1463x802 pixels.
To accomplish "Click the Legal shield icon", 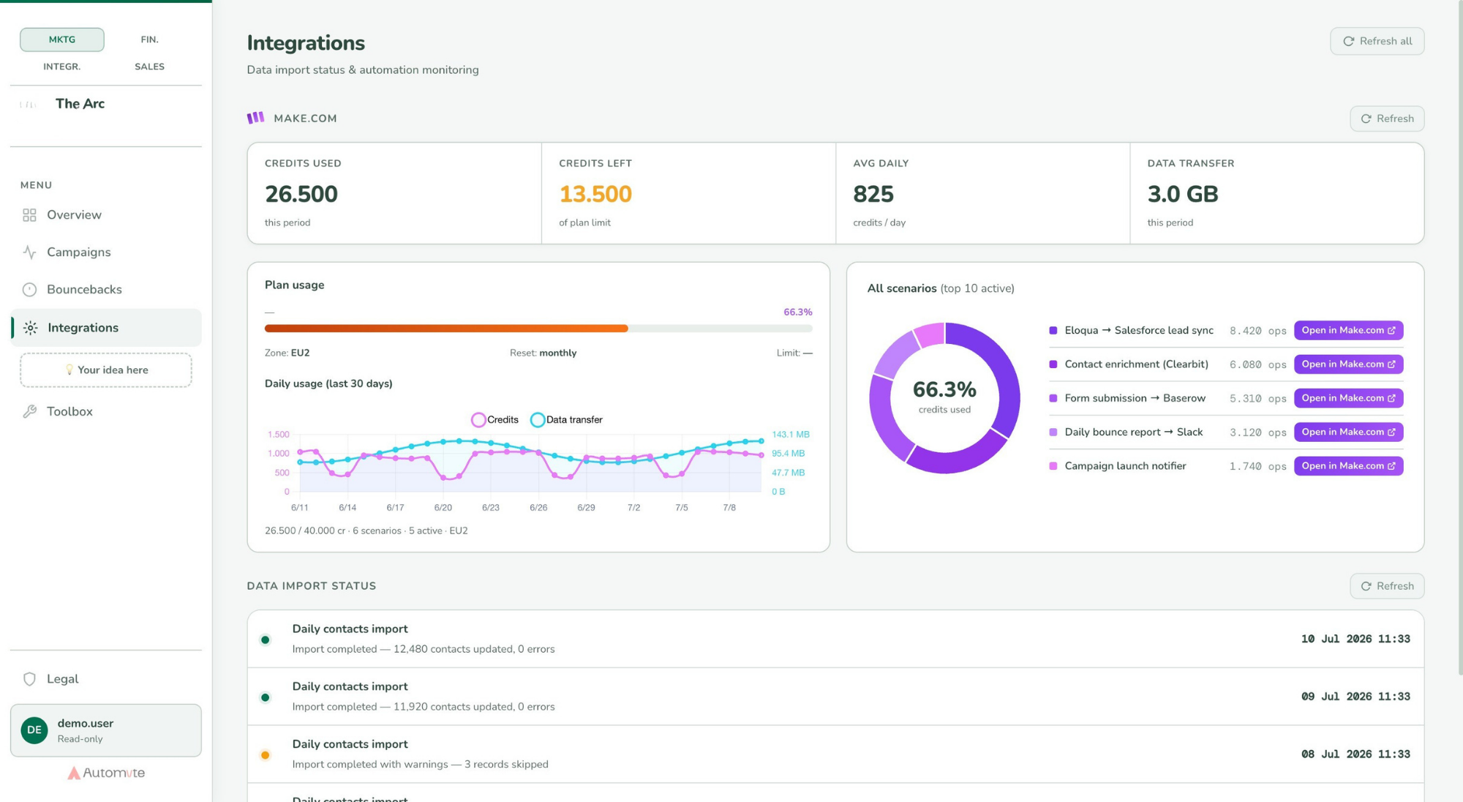I will [29, 679].
